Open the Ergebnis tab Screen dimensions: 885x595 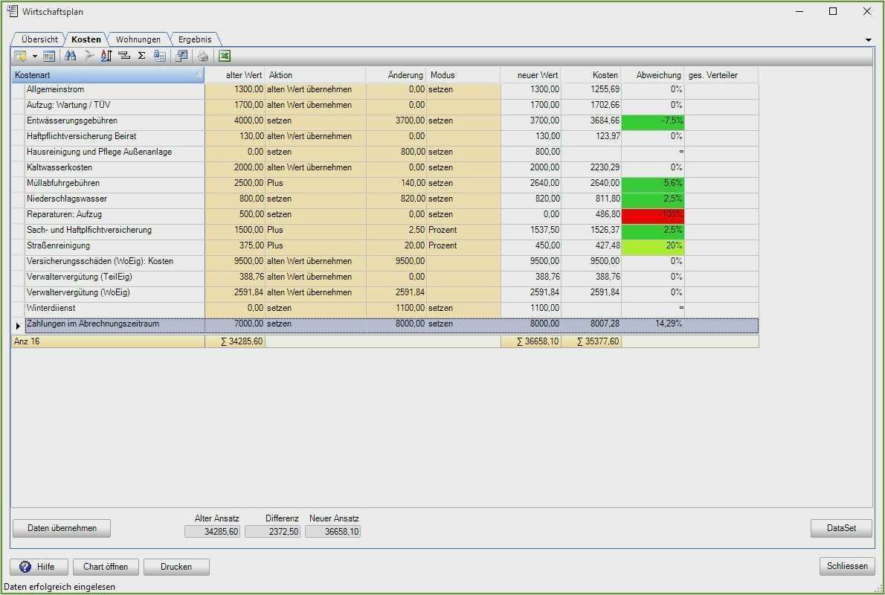(195, 39)
